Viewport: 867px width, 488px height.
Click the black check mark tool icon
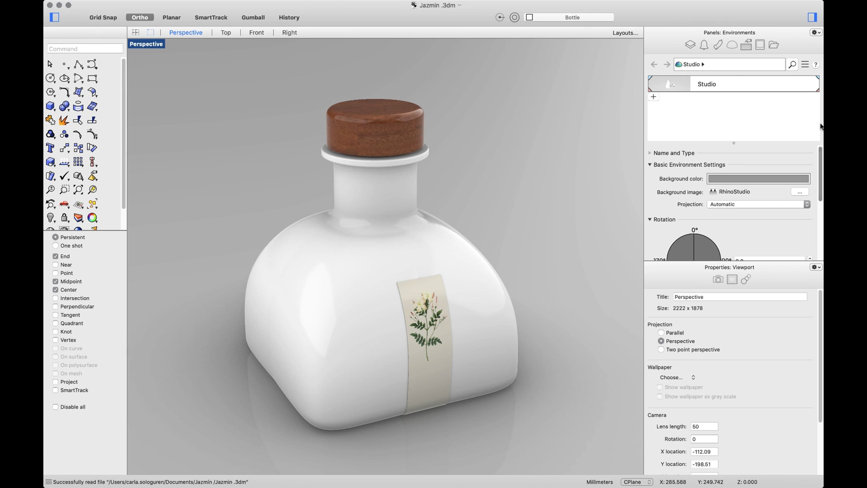64,176
